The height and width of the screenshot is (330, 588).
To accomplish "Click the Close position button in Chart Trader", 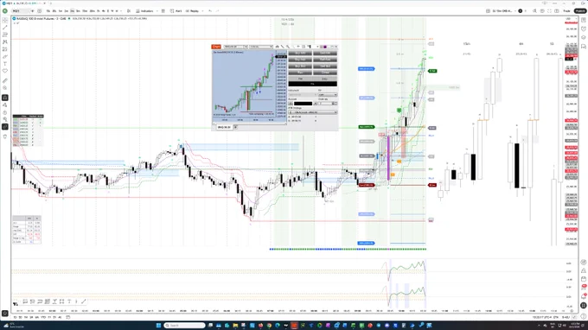I will [325, 73].
